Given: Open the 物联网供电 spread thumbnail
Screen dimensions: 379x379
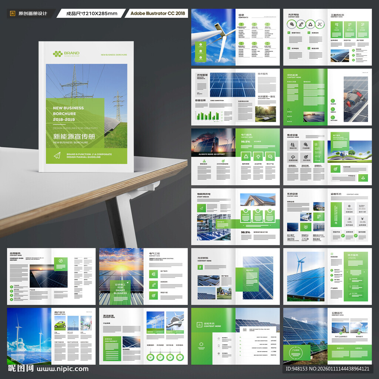Looking at the screenshot, I should 235,217.
